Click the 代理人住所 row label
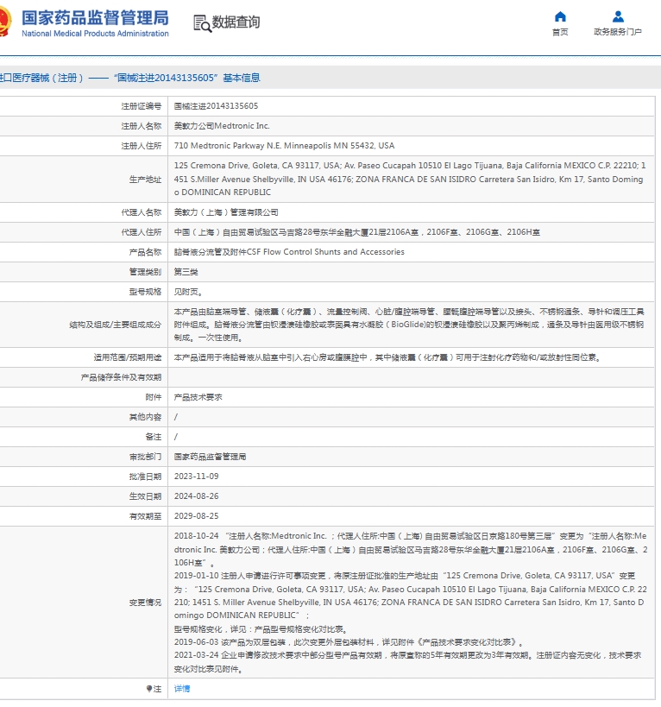This screenshot has width=661, height=707. (141, 232)
